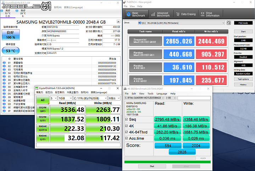This screenshot has width=255, height=171.
Task: Click status icon for attribute 06
Action: click(x=4, y=80)
